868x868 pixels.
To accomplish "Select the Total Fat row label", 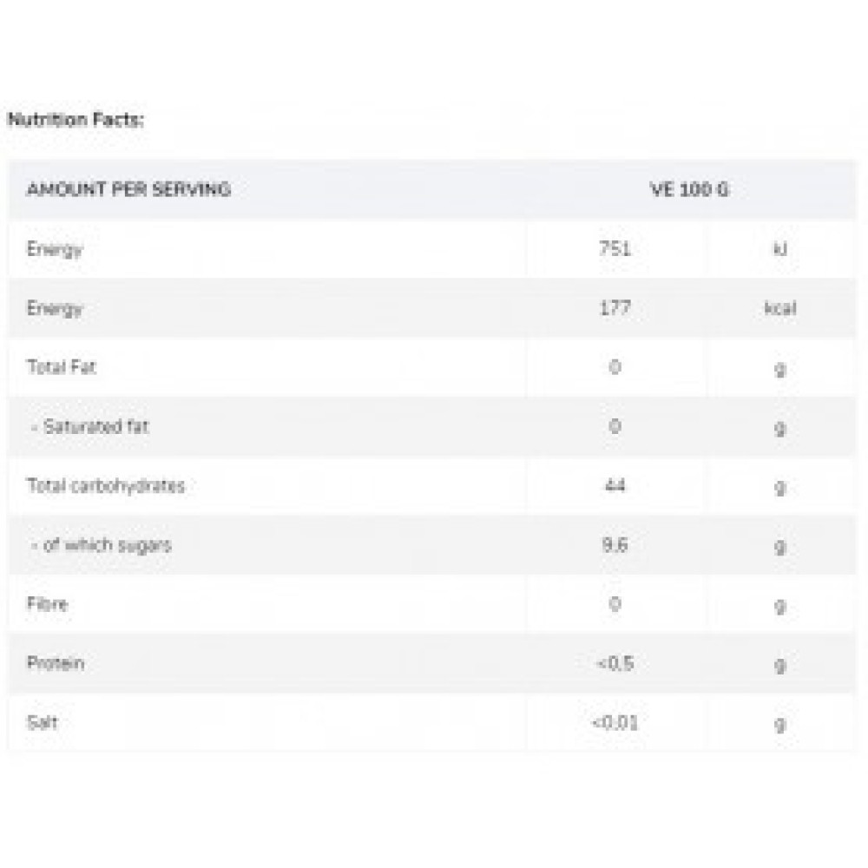I will tap(62, 367).
